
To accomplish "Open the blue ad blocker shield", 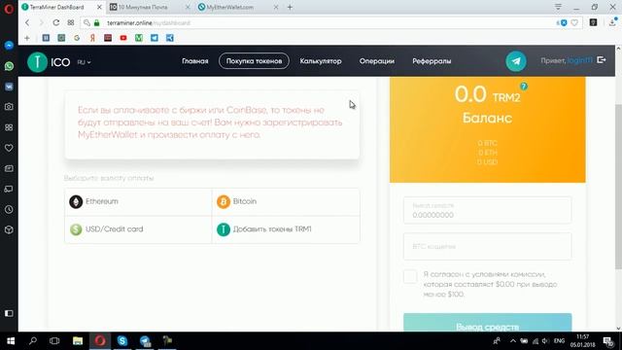I will pos(564,23).
